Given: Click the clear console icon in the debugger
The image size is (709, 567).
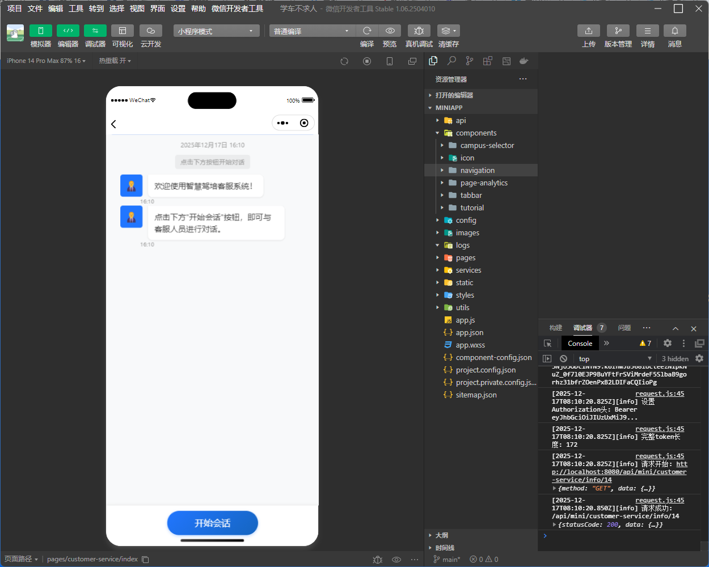Looking at the screenshot, I should (x=563, y=358).
